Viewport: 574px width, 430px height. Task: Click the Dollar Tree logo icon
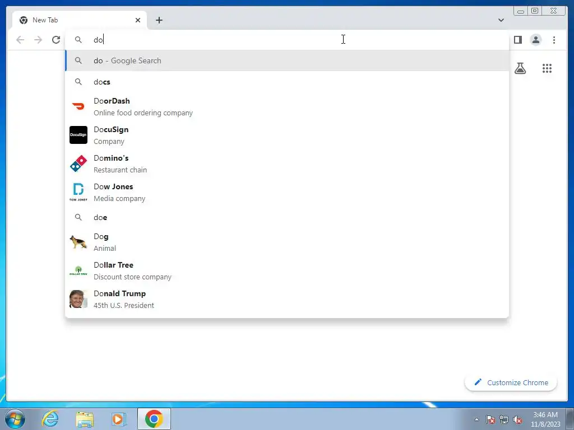pos(78,270)
